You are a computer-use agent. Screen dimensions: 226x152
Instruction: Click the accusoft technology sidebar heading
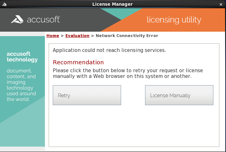22,57
